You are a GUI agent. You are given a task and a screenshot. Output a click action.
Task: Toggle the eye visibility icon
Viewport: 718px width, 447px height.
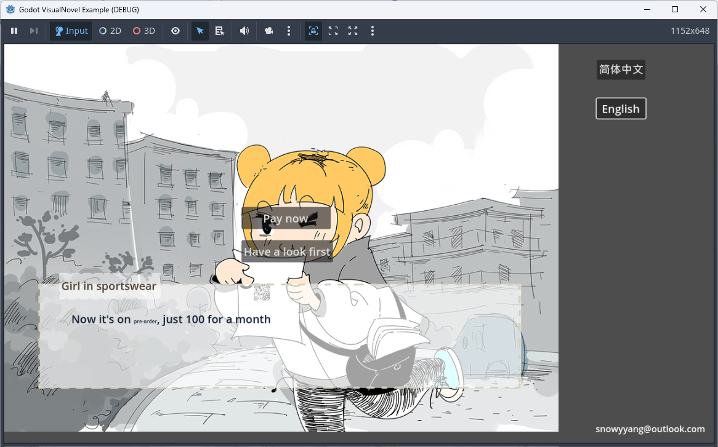pos(175,31)
